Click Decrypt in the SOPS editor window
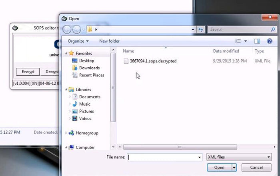The width and height of the screenshot is (280, 176). 50,72
